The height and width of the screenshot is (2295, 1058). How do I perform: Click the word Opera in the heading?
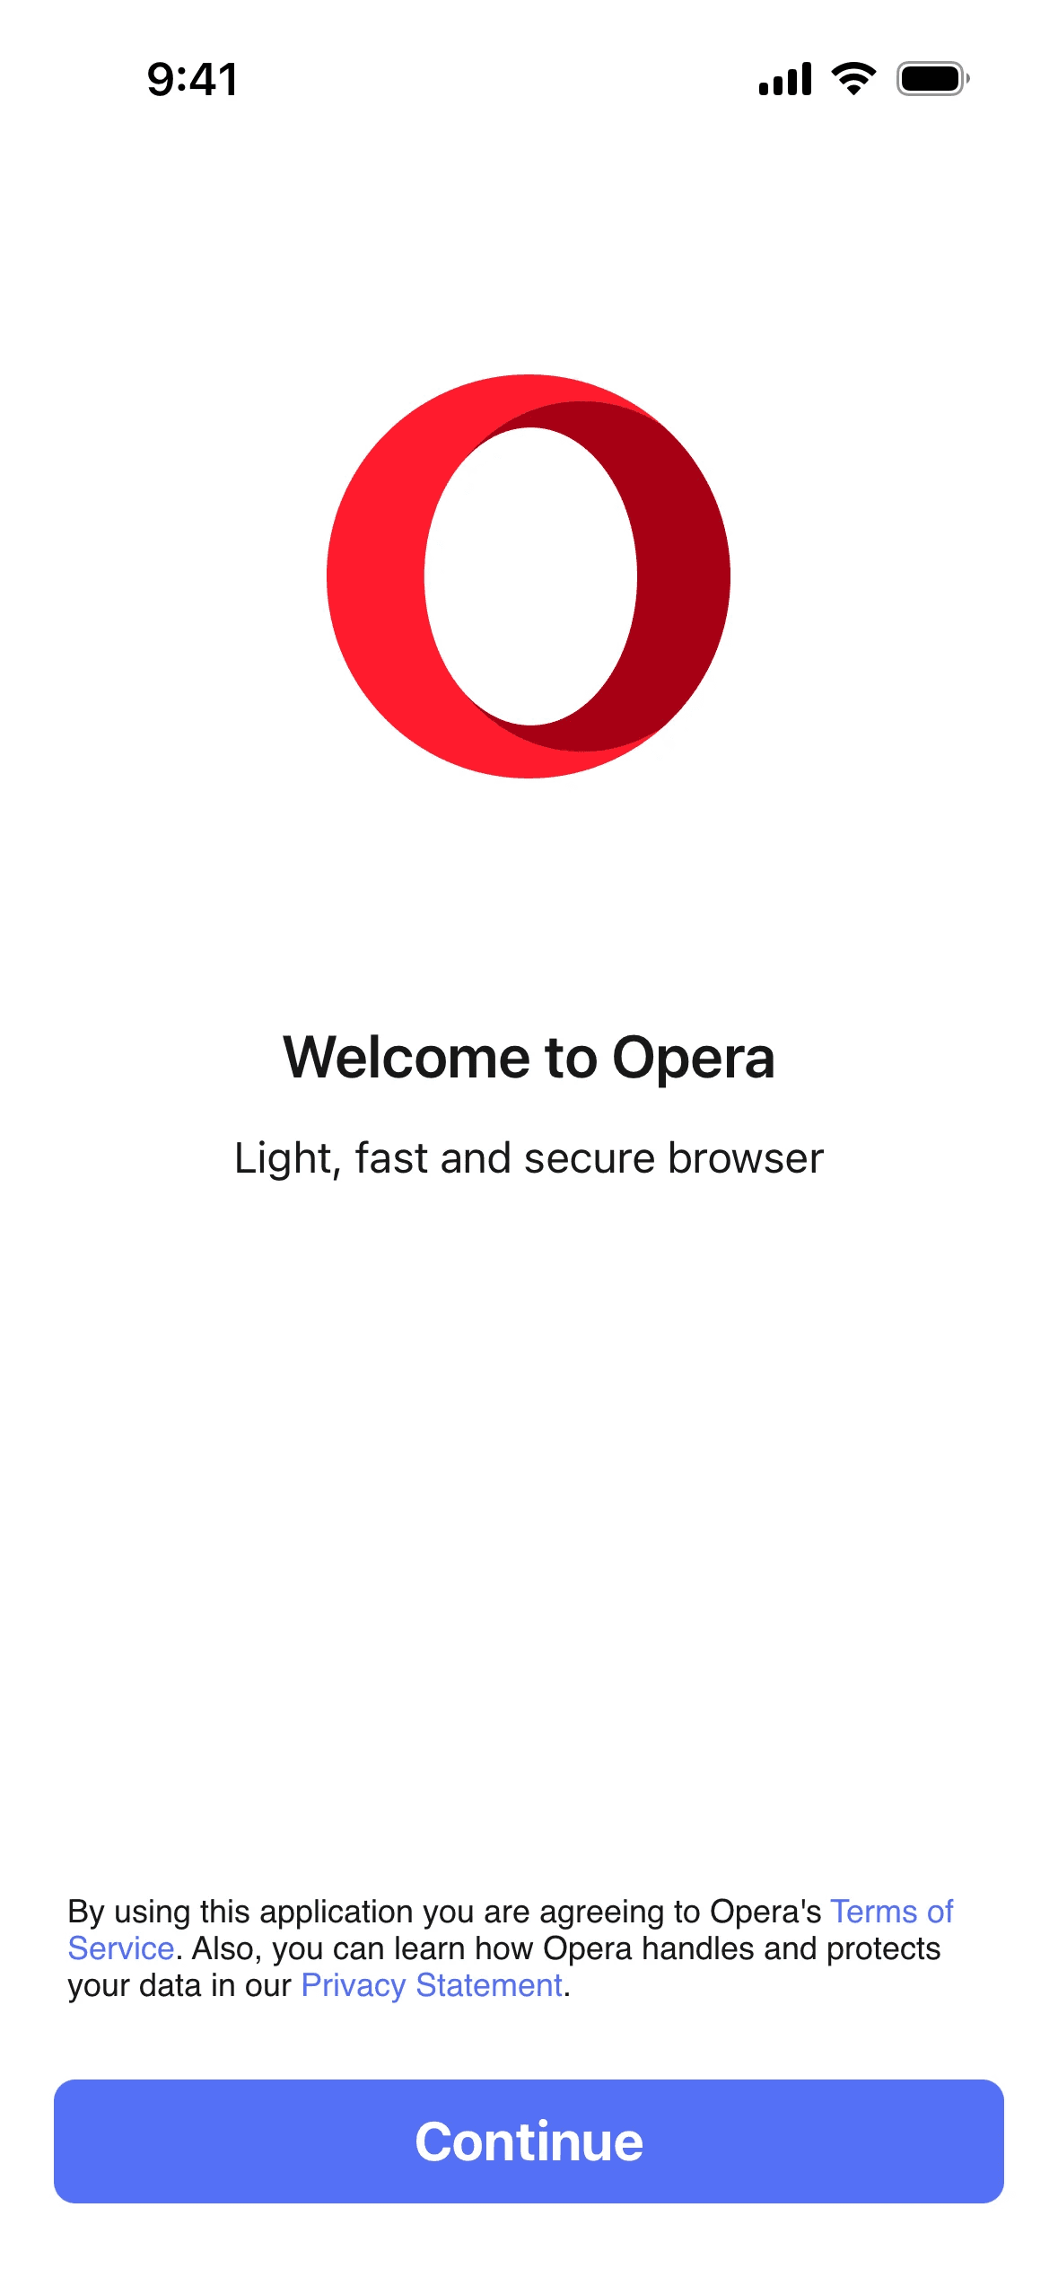coord(693,1057)
